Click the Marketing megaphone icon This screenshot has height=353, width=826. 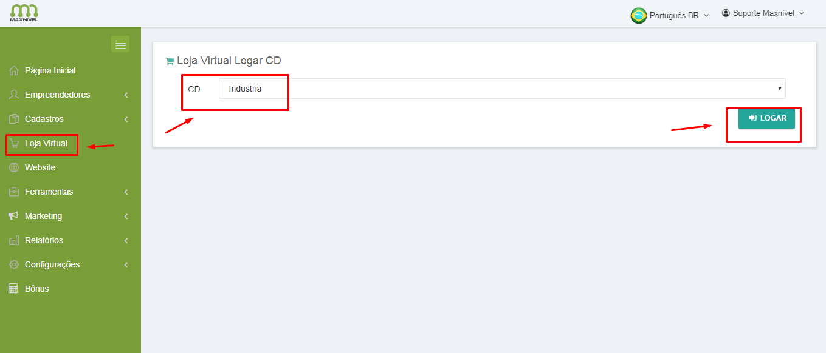[x=14, y=217]
